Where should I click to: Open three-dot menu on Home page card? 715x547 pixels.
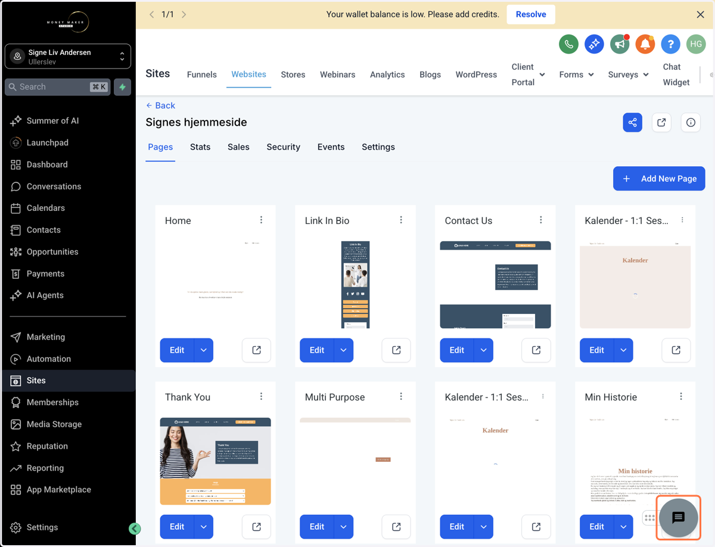pos(261,220)
